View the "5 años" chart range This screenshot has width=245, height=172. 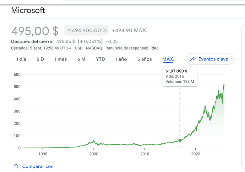(x=145, y=59)
